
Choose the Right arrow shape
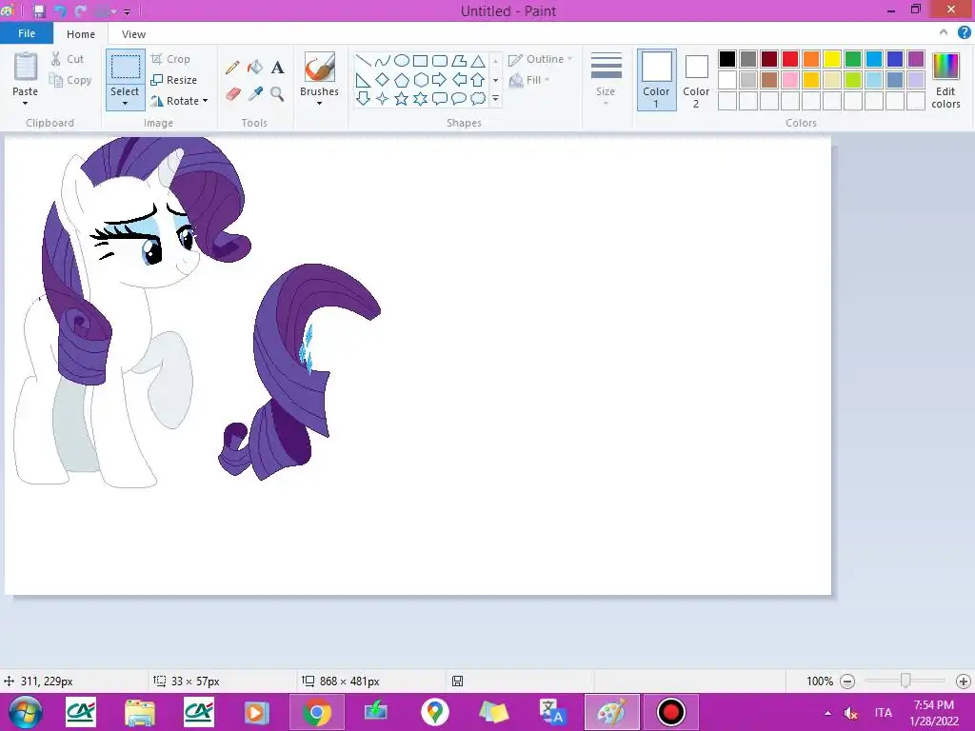tap(440, 80)
